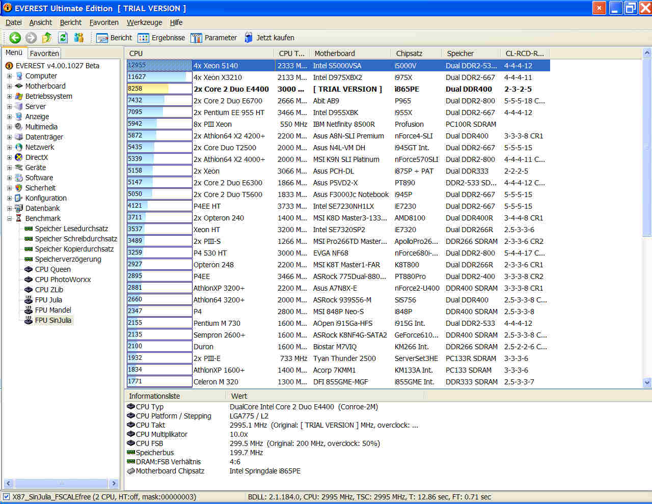Viewport: 652px width, 504px height.
Task: Expand the Server tree node
Action: (9, 106)
